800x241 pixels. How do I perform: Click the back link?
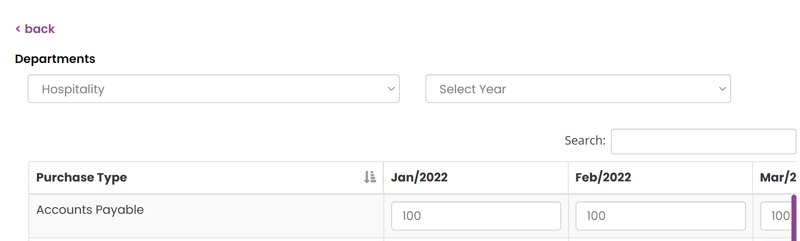point(35,29)
